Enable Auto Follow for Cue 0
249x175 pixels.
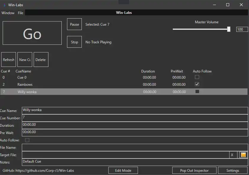[x=197, y=77]
